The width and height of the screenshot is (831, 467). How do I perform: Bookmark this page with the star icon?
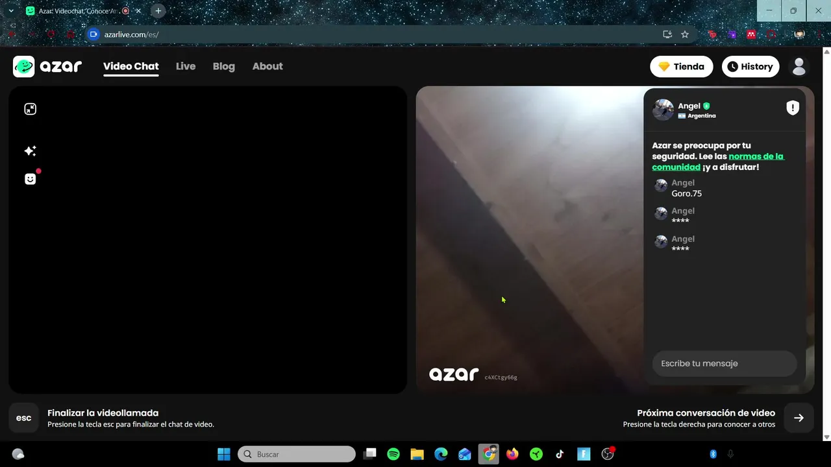coord(685,34)
